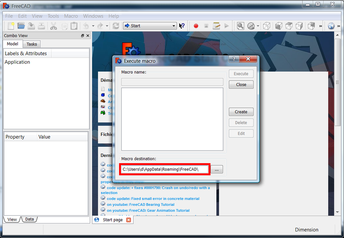Expand the Redo history dropdown arrow
Screen dimensions: 344x238
click(x=107, y=26)
